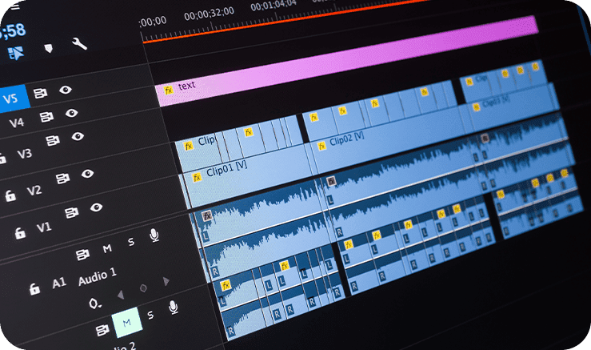The height and width of the screenshot is (350, 591).
Task: Unmute Audio 2 with the green M button
Action: click(127, 323)
